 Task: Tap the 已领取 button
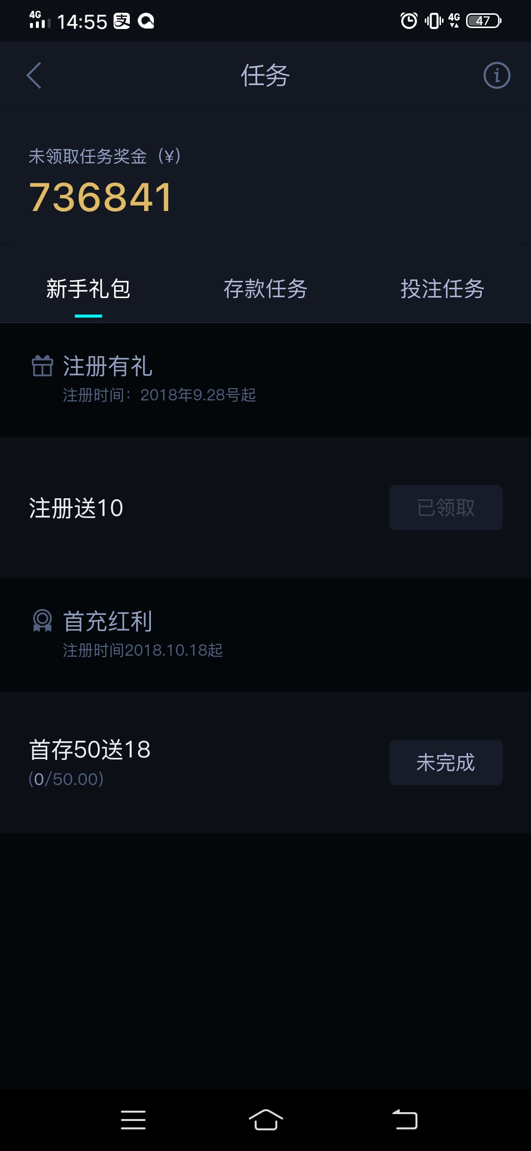[445, 508]
